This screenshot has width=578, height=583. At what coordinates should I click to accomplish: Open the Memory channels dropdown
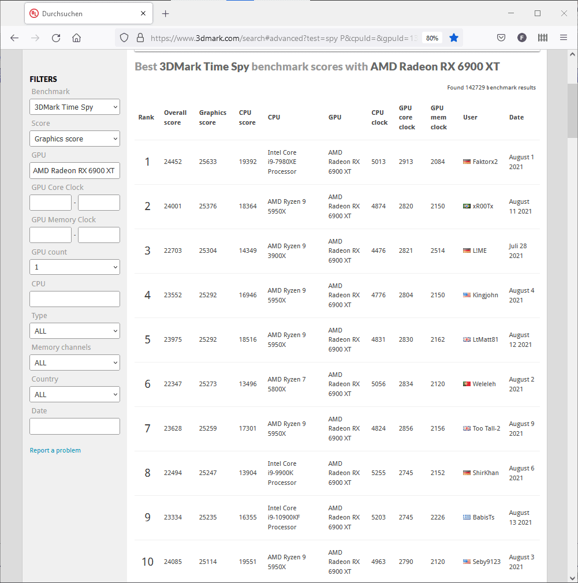pos(74,362)
